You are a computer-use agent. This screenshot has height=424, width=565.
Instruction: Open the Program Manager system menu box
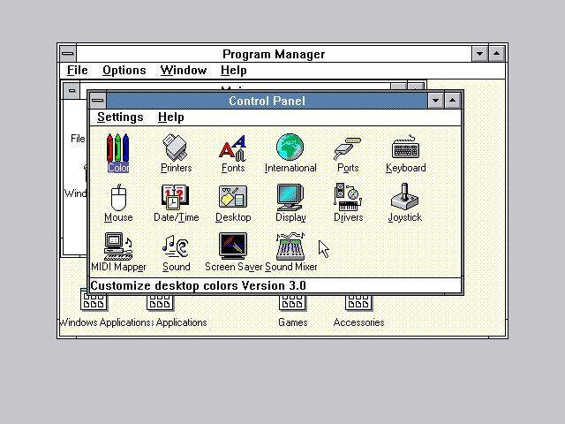(68, 54)
